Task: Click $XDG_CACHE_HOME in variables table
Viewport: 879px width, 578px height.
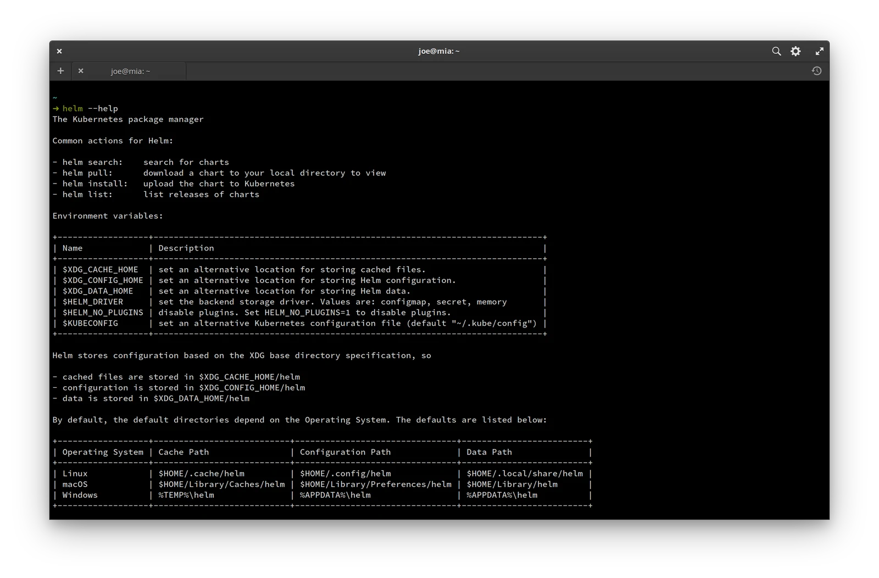Action: 101,270
